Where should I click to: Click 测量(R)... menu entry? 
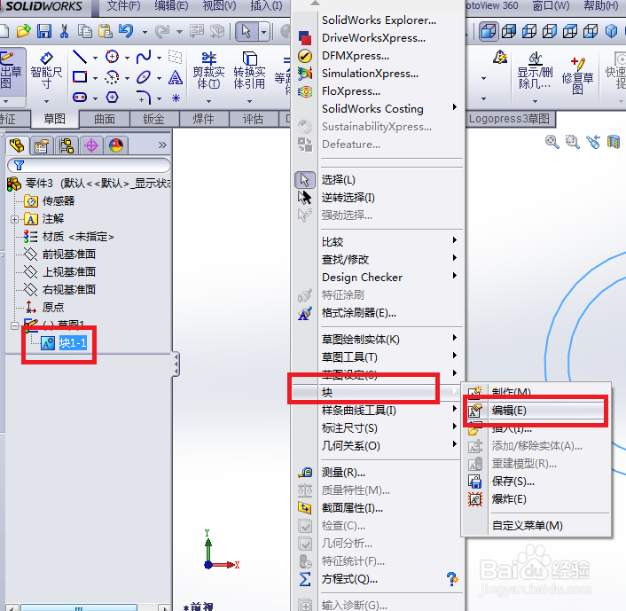coord(377,473)
